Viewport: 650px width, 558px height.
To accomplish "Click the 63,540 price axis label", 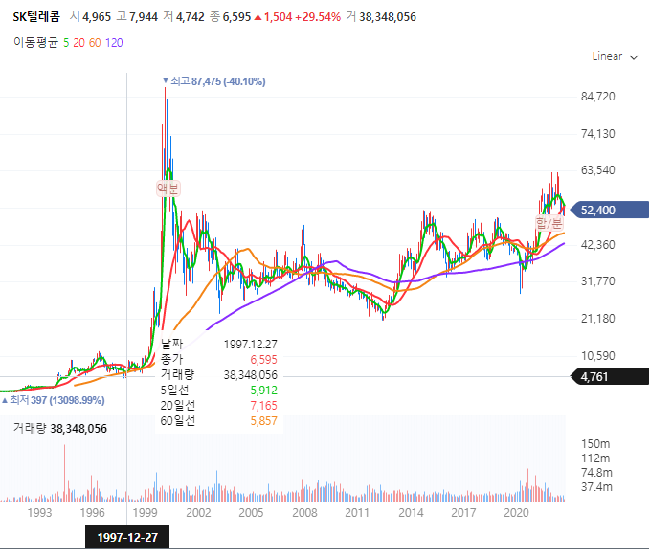I will (597, 170).
